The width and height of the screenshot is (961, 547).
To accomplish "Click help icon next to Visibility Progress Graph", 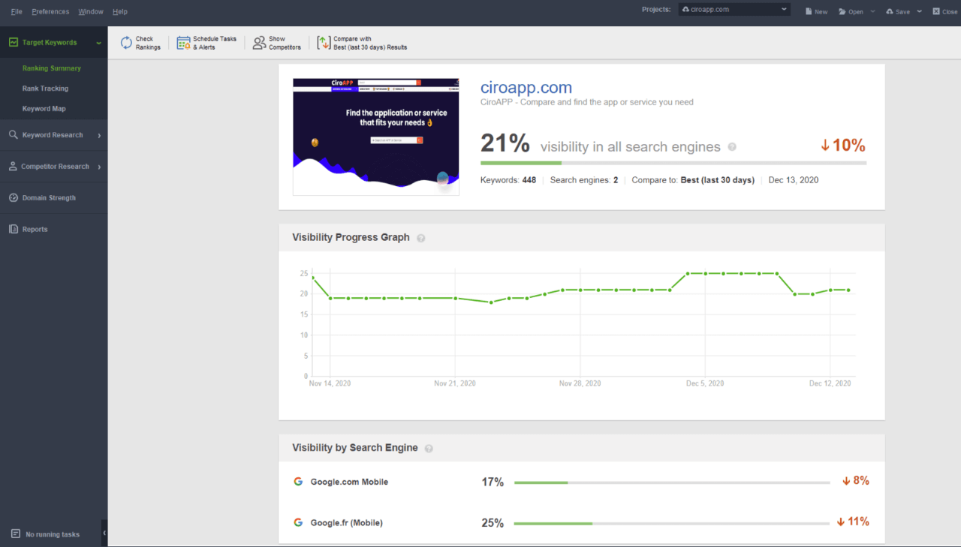I will coord(421,238).
